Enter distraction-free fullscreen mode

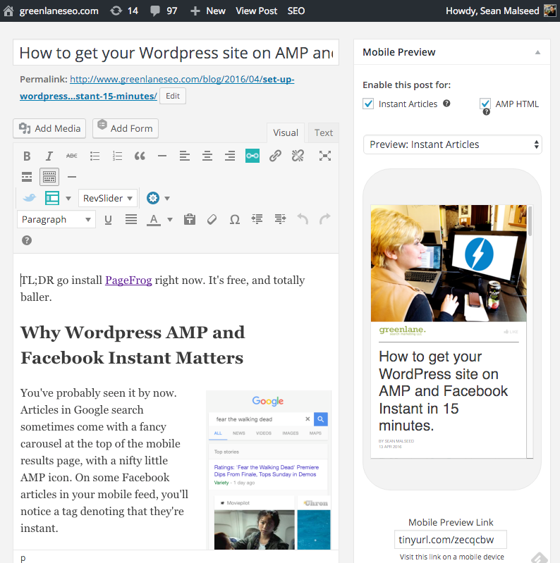(x=325, y=156)
